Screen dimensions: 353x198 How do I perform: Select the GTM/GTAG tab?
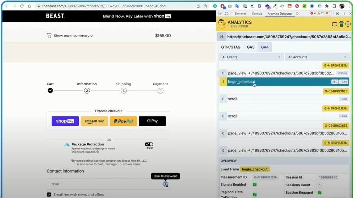(231, 47)
